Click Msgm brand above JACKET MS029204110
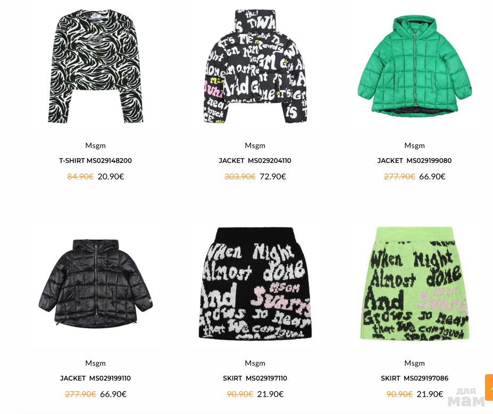The width and height of the screenshot is (493, 414). 255,145
